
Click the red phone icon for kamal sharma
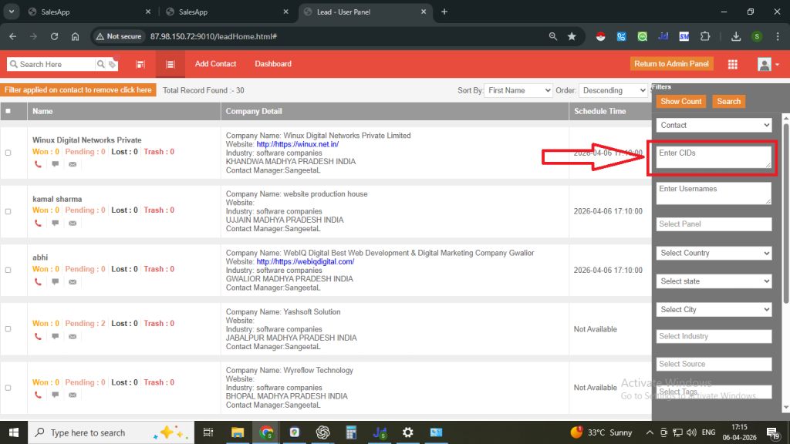38,224
